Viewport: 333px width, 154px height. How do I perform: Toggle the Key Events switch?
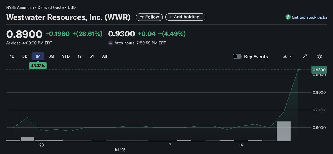point(237,56)
